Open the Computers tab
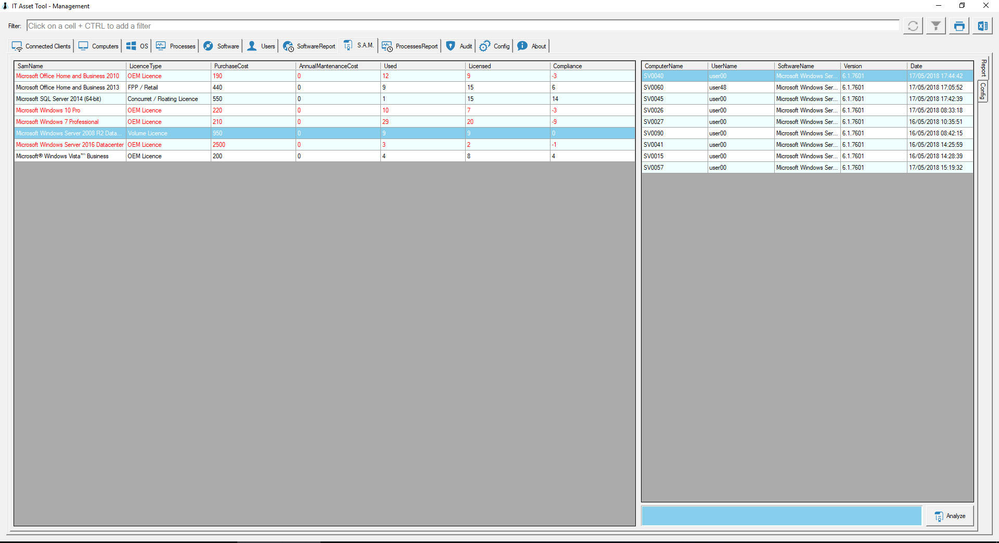Viewport: 999px width, 543px height. pos(98,46)
